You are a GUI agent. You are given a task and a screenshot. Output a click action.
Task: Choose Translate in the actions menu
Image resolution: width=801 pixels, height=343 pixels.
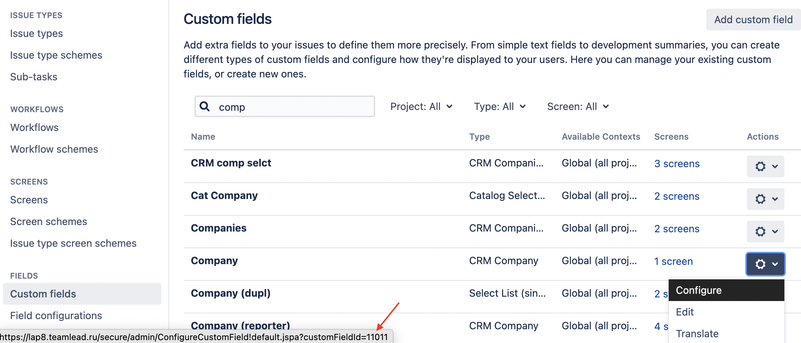point(697,334)
